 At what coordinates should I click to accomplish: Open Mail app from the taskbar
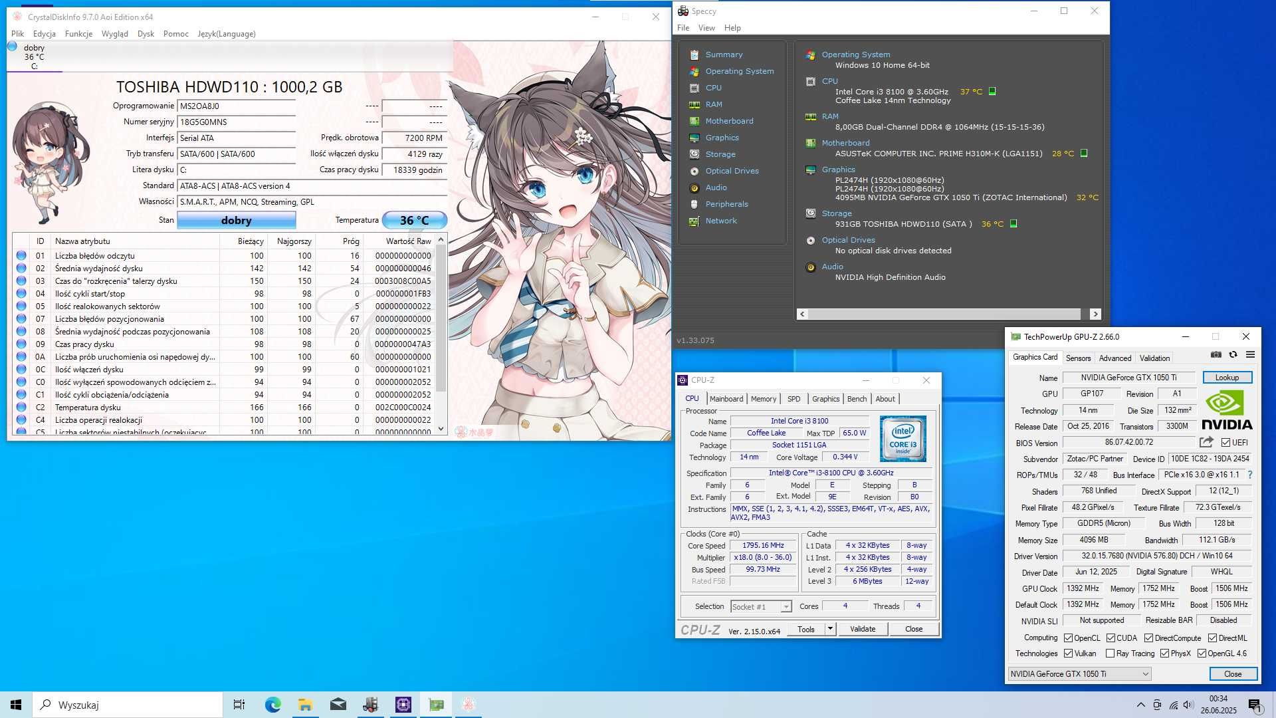338,705
